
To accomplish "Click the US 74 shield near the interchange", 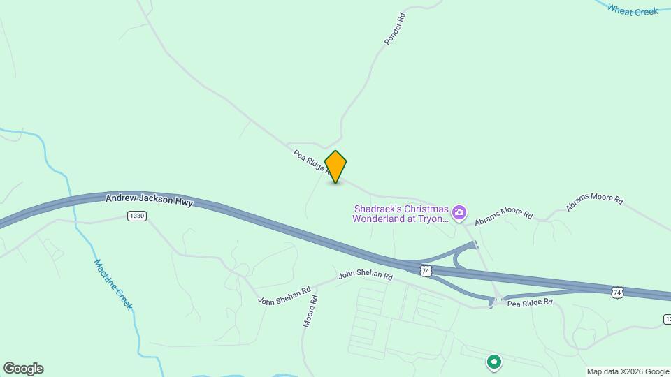I will (426, 271).
